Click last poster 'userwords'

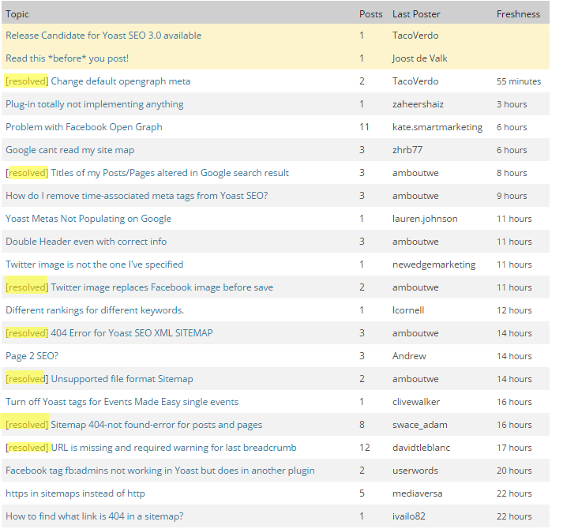point(415,471)
